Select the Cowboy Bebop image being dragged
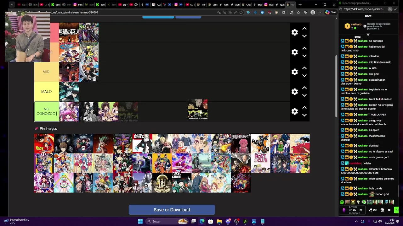Screen dimensions: 403x226 pos(197,109)
